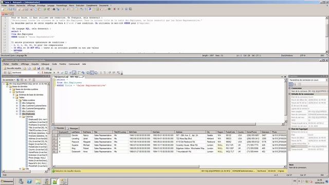Click the Debug play arrow next to Exécuter
This screenshot has width=329, height=185.
click(54, 72)
